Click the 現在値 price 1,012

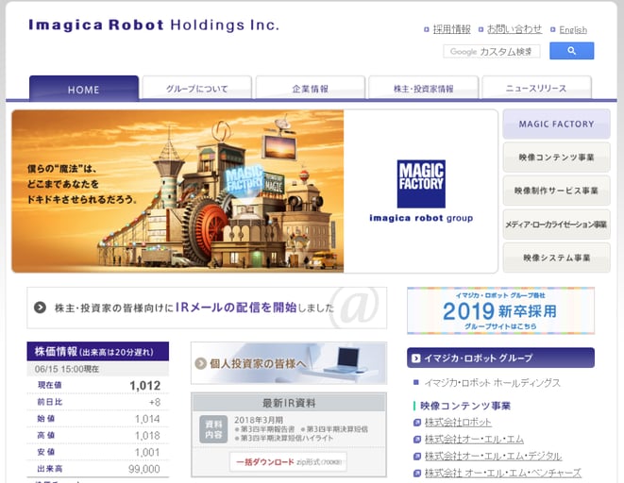(x=144, y=385)
